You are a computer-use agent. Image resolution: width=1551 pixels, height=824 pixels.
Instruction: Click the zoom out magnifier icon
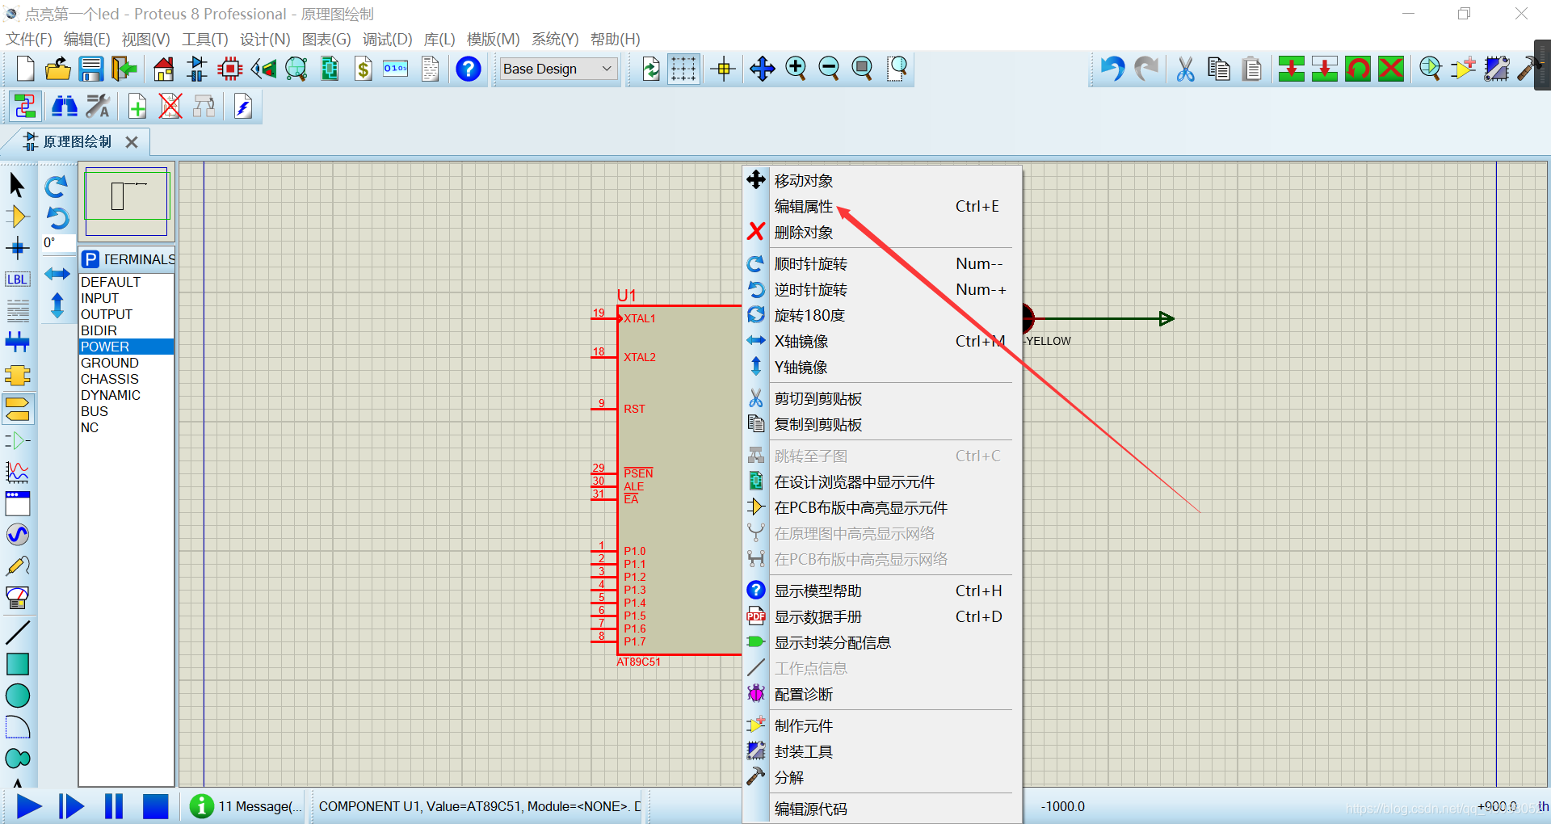point(829,69)
